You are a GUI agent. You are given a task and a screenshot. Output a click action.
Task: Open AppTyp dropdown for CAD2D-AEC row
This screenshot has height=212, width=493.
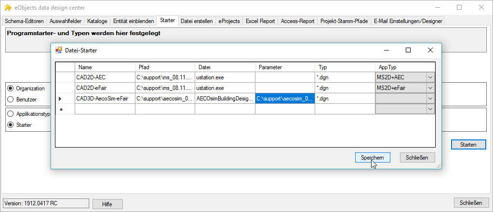click(x=430, y=77)
